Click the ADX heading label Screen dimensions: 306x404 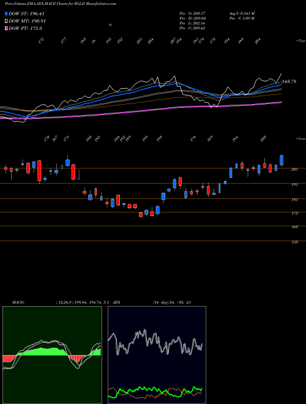pos(116,302)
